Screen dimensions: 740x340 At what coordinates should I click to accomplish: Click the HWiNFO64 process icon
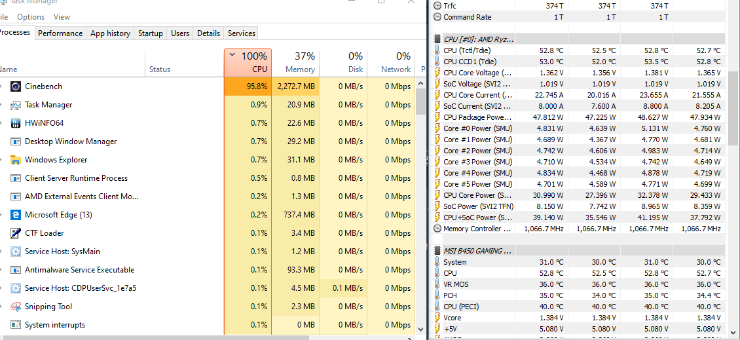[16, 123]
